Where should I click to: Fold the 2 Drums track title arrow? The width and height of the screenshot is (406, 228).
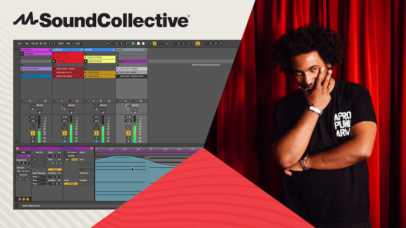point(82,49)
